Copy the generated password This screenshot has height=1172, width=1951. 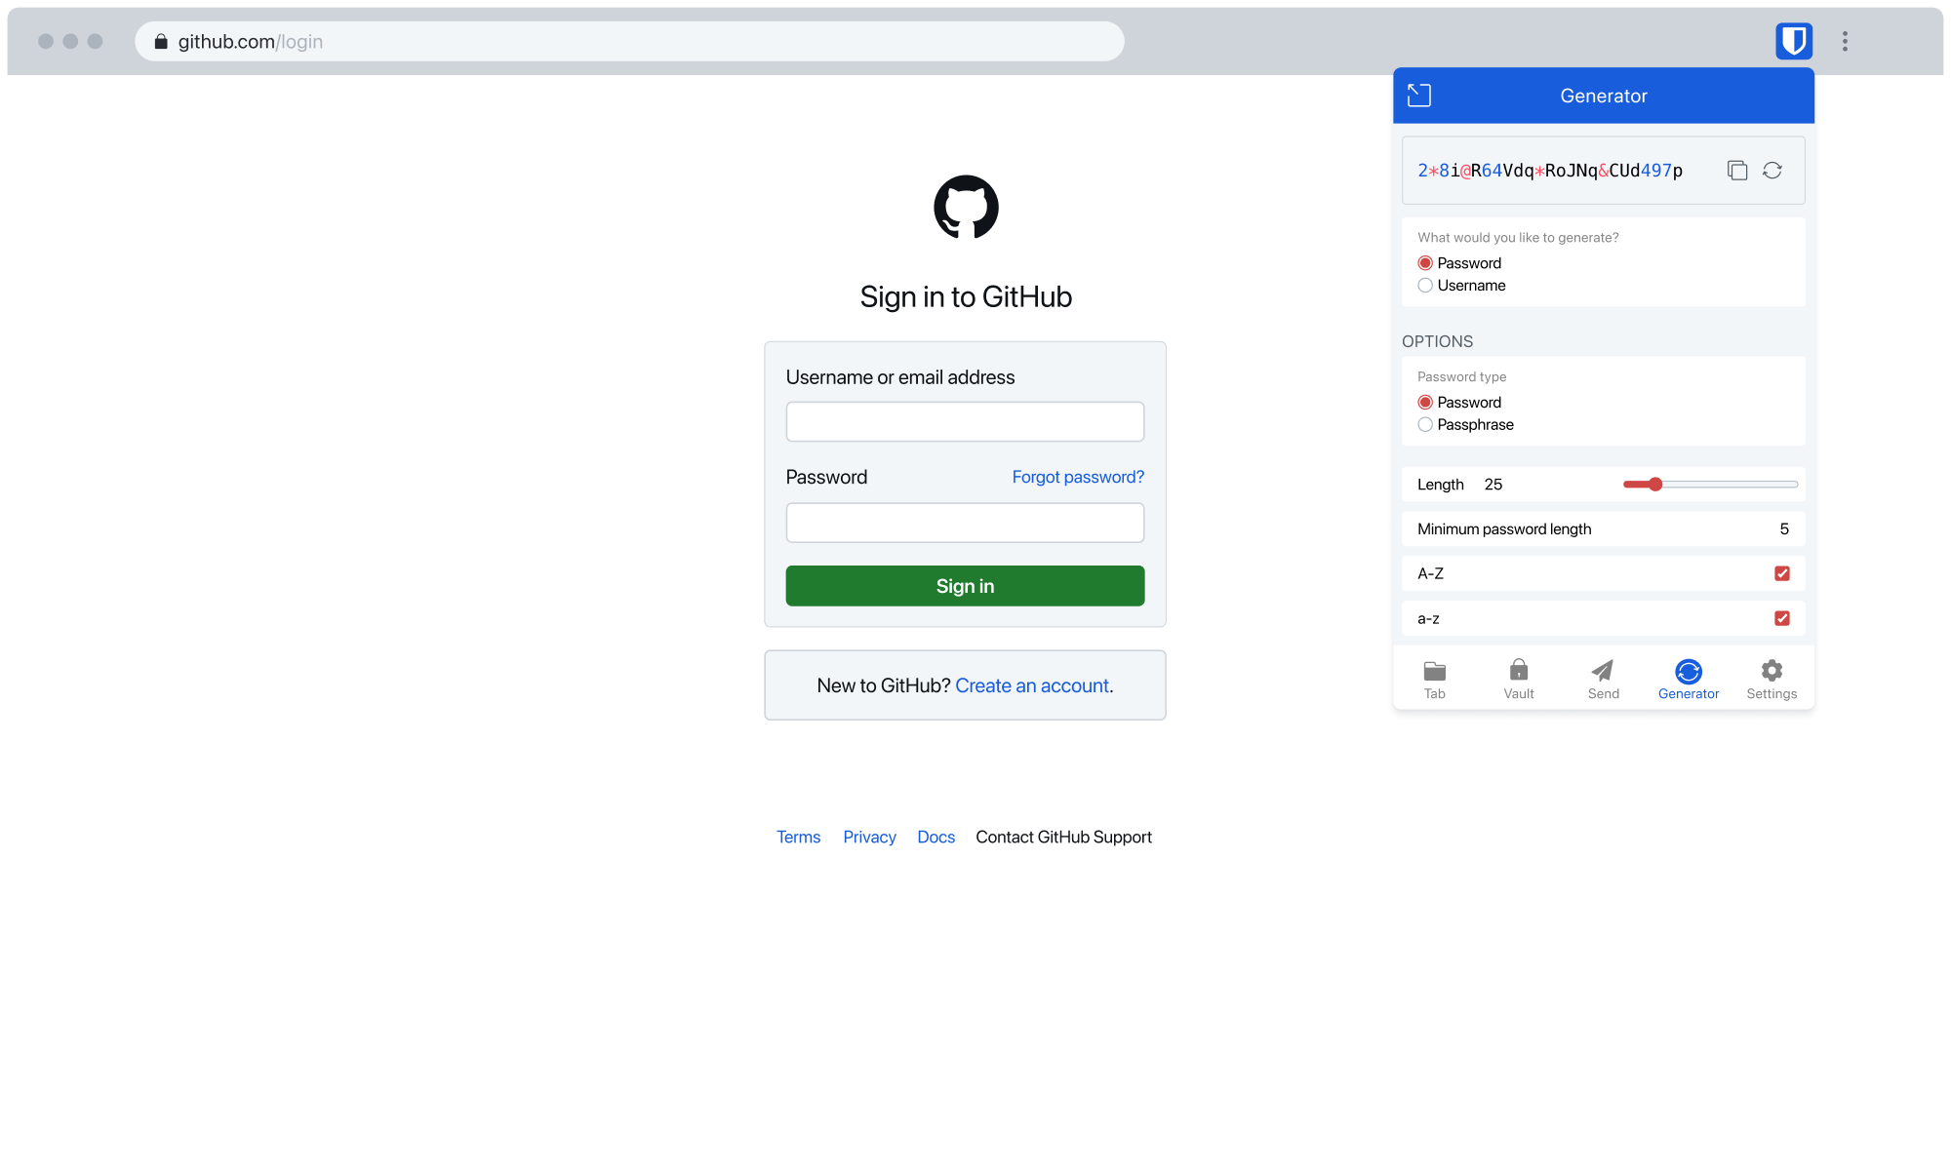click(x=1736, y=171)
